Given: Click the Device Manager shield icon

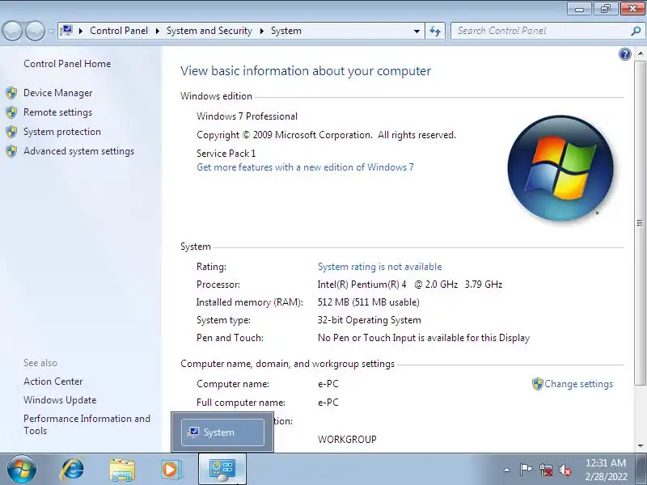Looking at the screenshot, I should coord(11,93).
